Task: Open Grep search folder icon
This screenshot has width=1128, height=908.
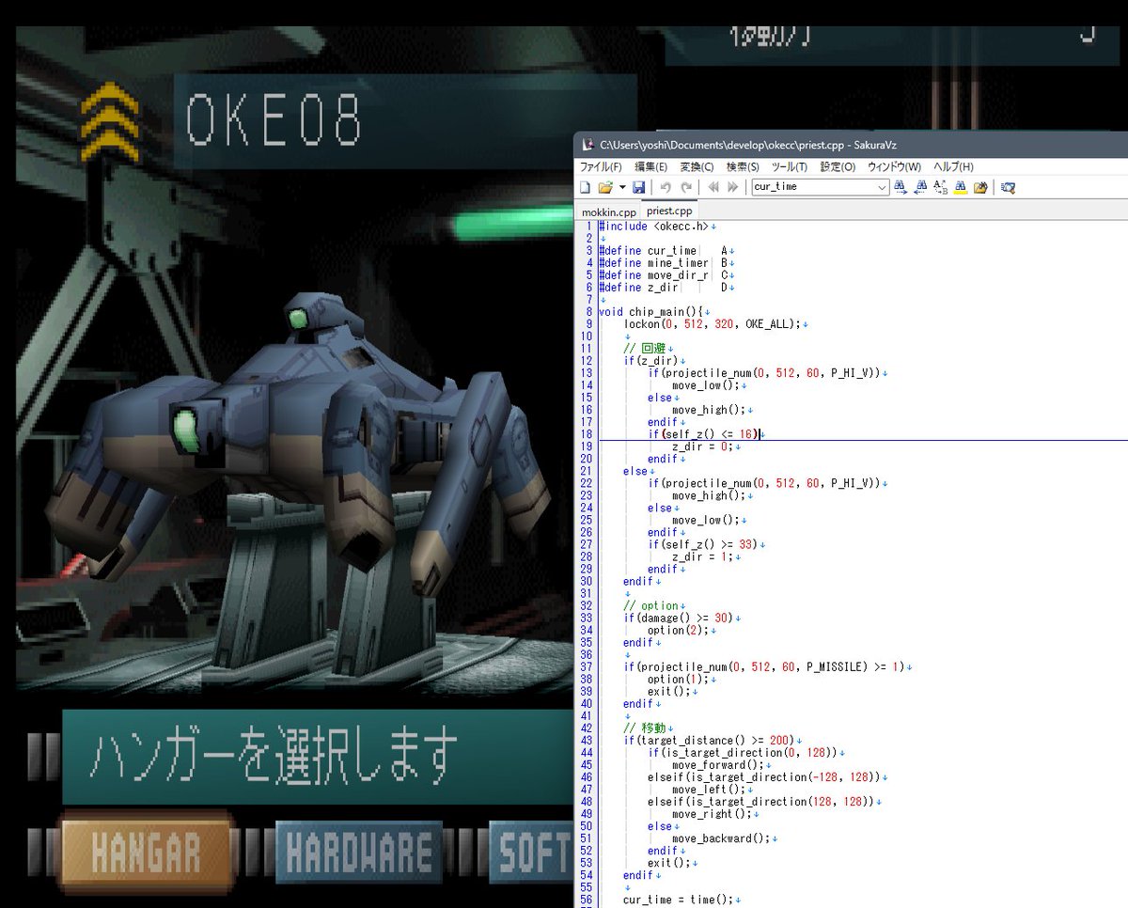Action: click(980, 187)
